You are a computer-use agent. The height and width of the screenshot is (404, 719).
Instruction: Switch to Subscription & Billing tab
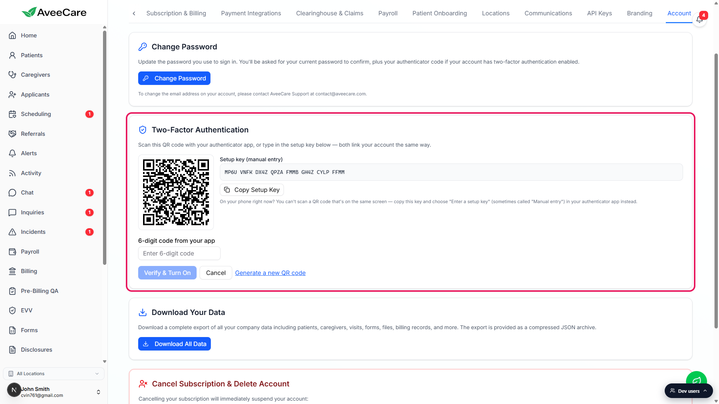click(x=176, y=13)
